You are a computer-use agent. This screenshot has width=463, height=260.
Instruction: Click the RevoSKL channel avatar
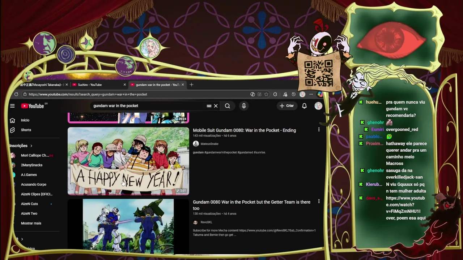pos(195,222)
